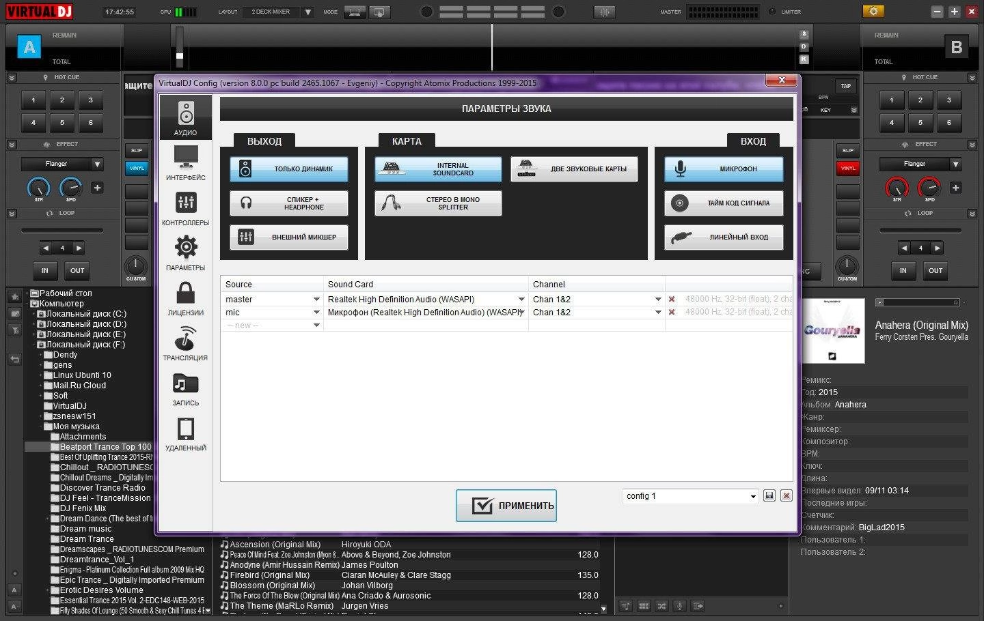984x621 pixels.
Task: Open the Трансляция settings tab
Action: click(x=185, y=343)
